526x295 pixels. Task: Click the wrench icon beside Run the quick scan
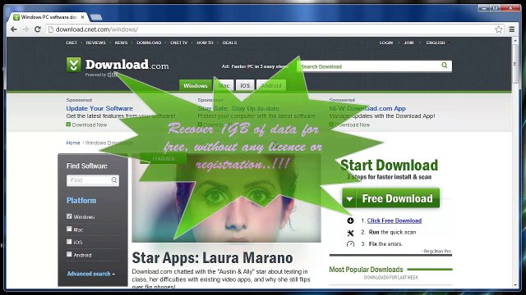(x=350, y=233)
